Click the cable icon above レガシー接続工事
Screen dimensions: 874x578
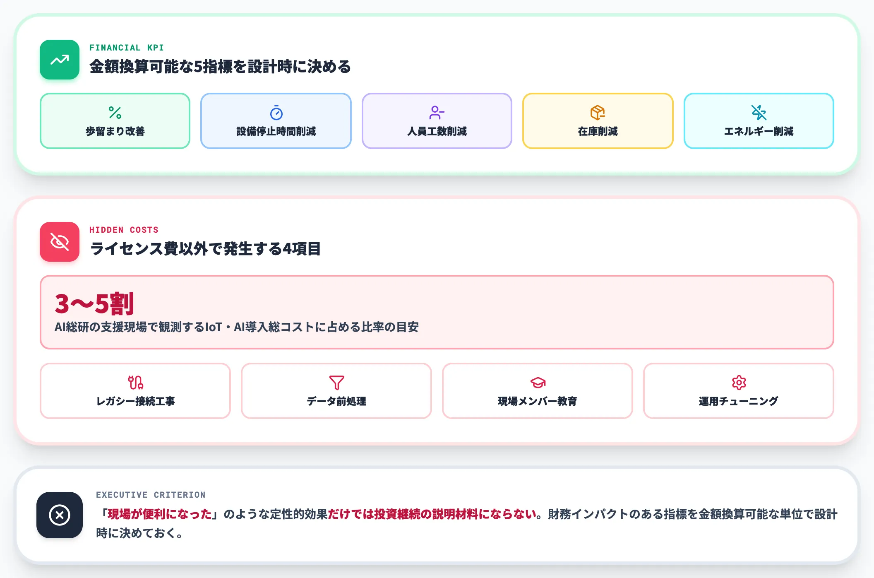135,383
